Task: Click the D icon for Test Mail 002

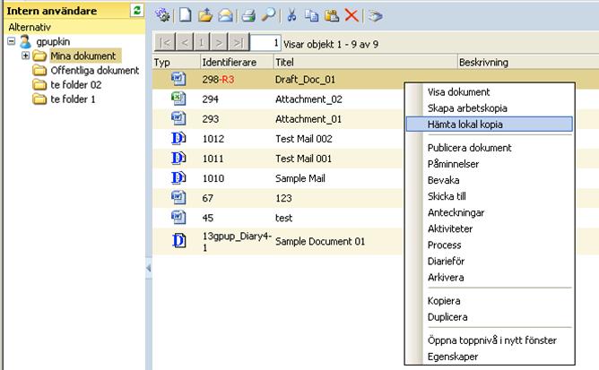Action: (178, 138)
